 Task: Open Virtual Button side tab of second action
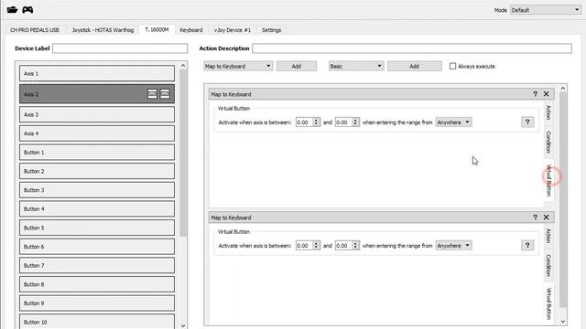548,303
